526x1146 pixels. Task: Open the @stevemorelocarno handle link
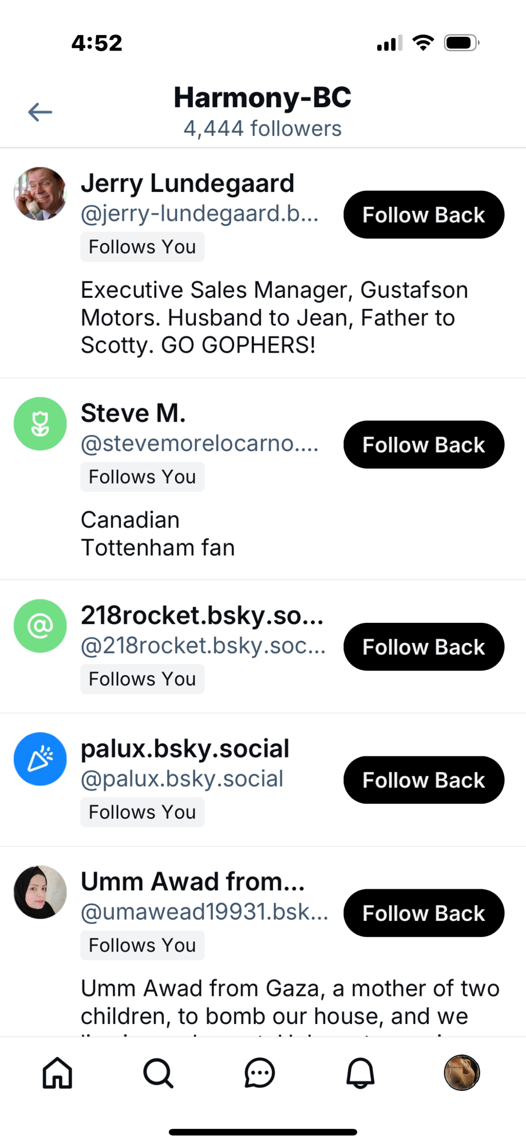tap(199, 444)
